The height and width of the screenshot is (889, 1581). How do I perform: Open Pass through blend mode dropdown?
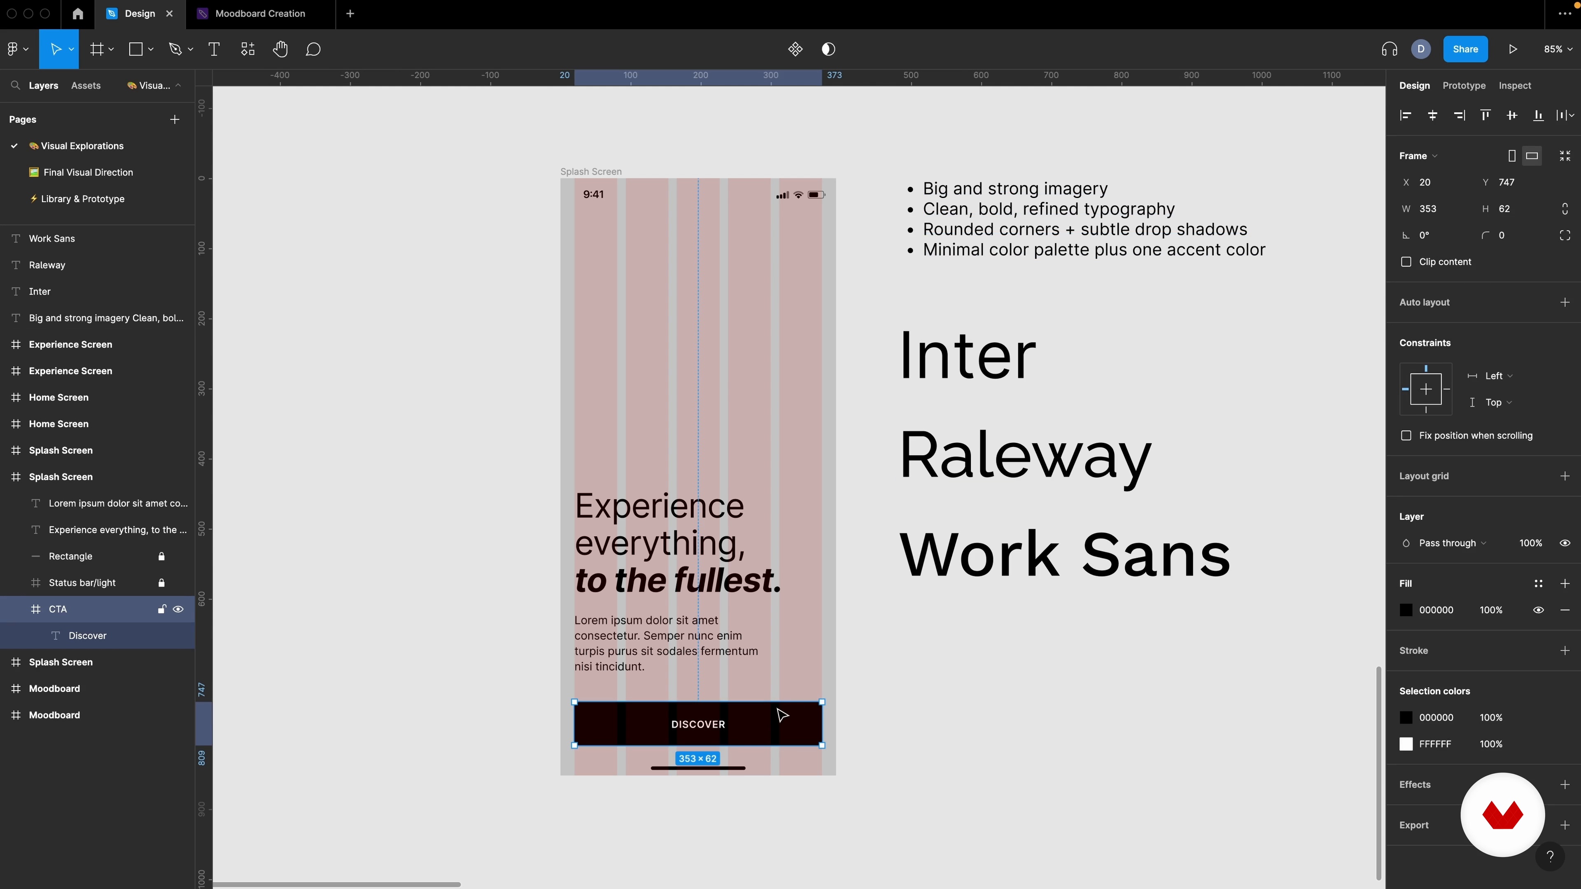1452,543
